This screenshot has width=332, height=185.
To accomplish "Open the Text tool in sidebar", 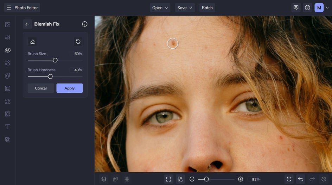I will (x=8, y=127).
